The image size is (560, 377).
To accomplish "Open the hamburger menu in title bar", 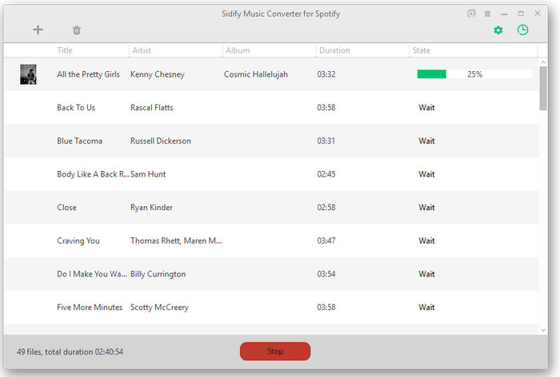I will click(x=487, y=14).
